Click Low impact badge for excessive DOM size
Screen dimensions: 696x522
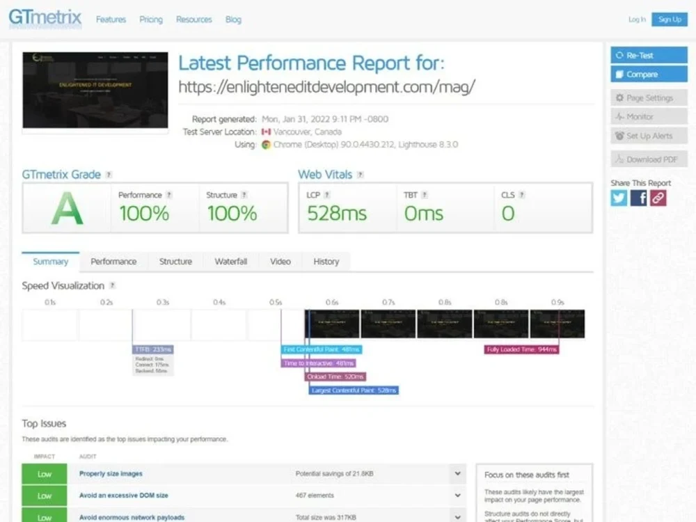click(x=45, y=496)
